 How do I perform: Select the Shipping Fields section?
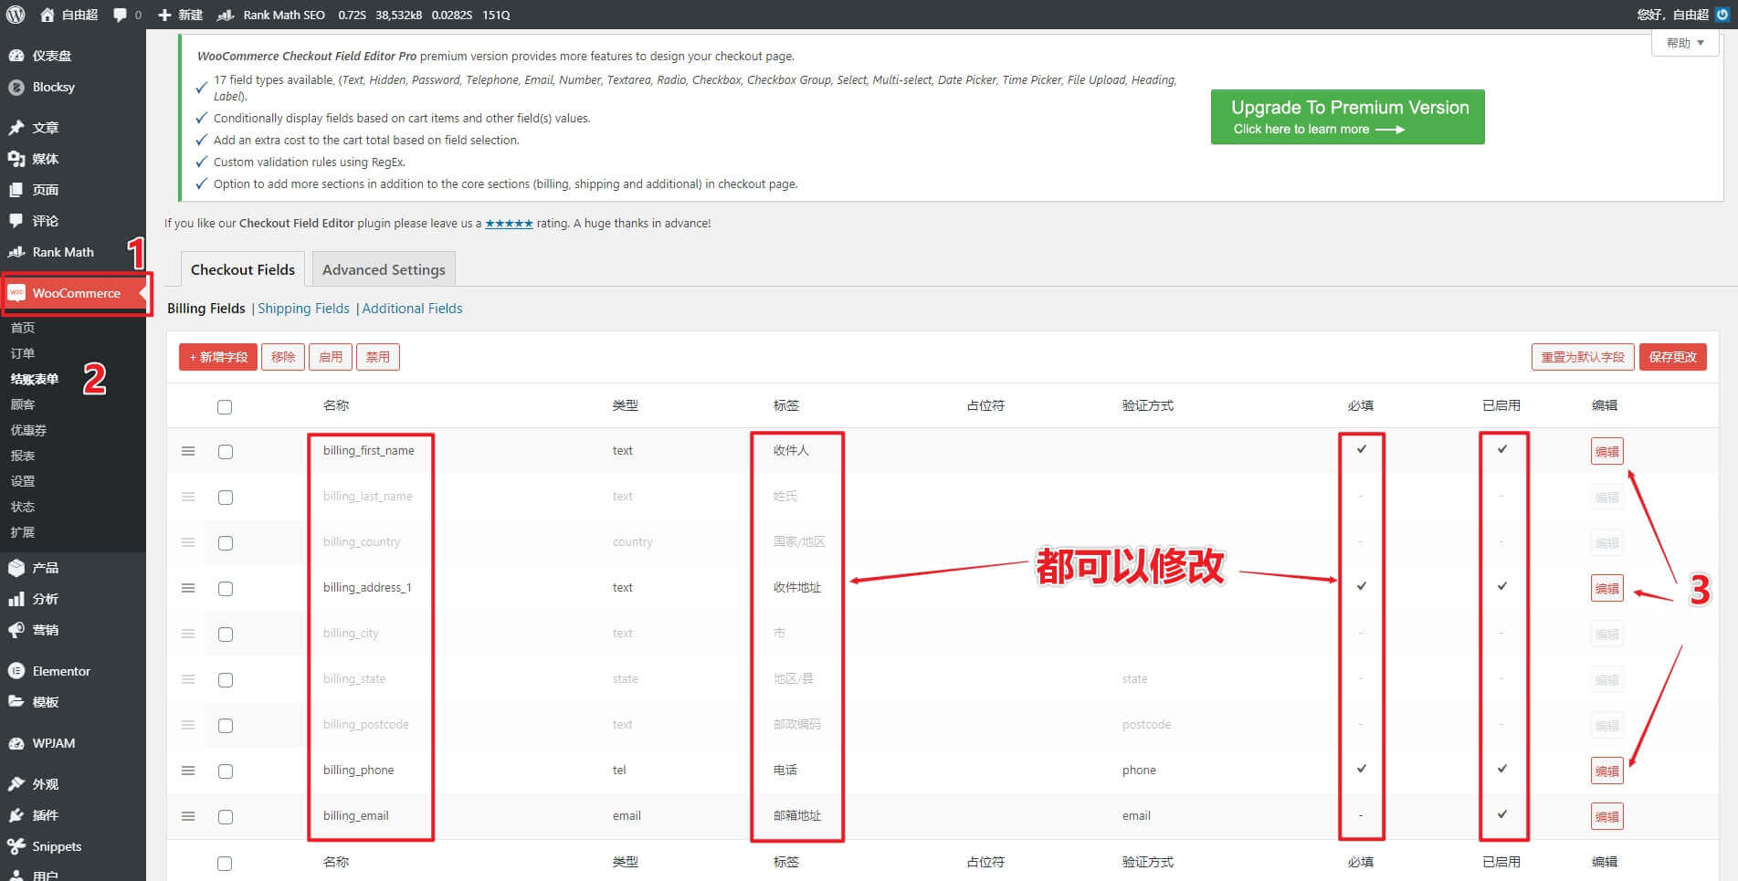pyautogui.click(x=303, y=309)
